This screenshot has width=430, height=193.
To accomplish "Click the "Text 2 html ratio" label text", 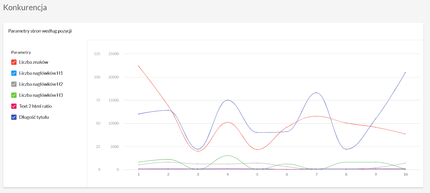I will [35, 106].
